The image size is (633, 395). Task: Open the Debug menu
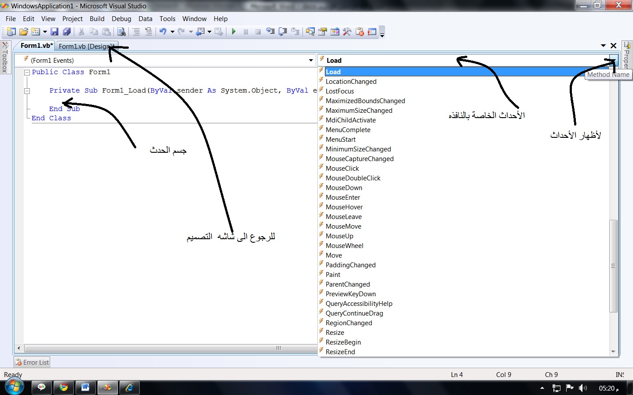[121, 19]
